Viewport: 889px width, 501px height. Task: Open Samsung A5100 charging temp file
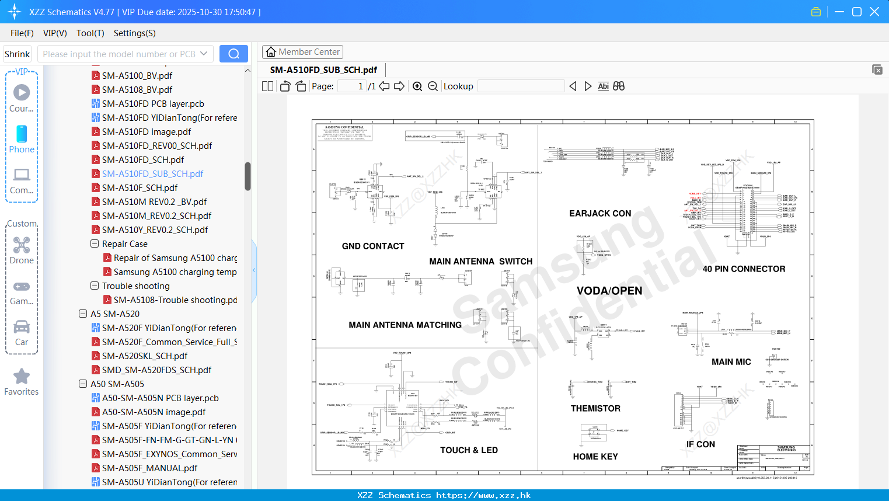pos(170,272)
